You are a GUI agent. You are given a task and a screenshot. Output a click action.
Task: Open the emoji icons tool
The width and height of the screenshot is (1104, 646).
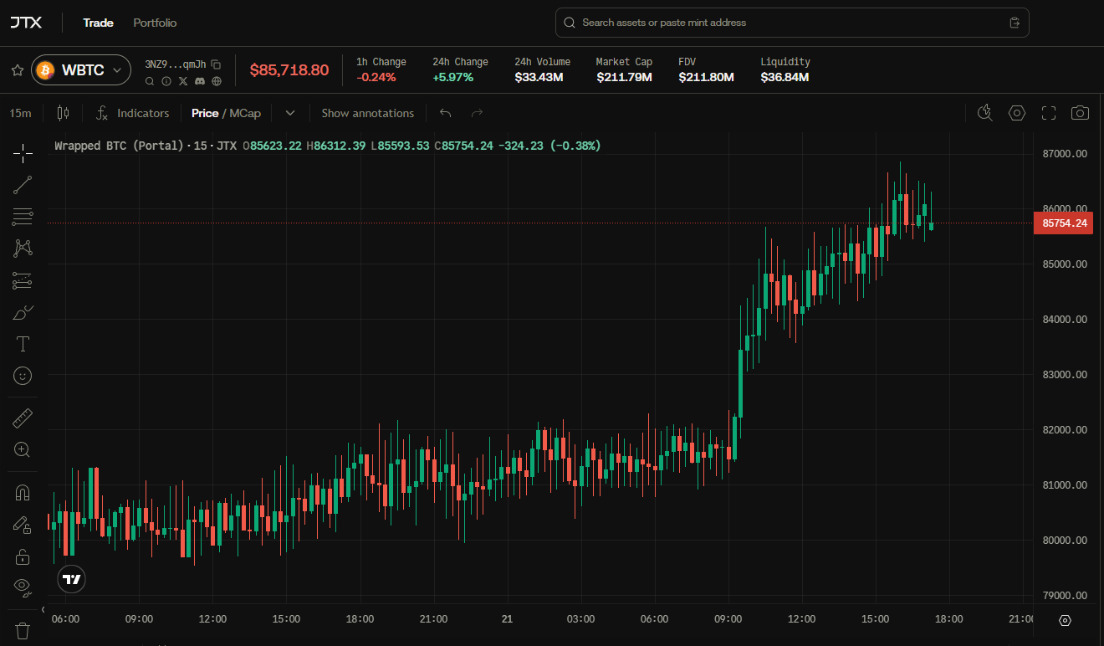(x=23, y=376)
